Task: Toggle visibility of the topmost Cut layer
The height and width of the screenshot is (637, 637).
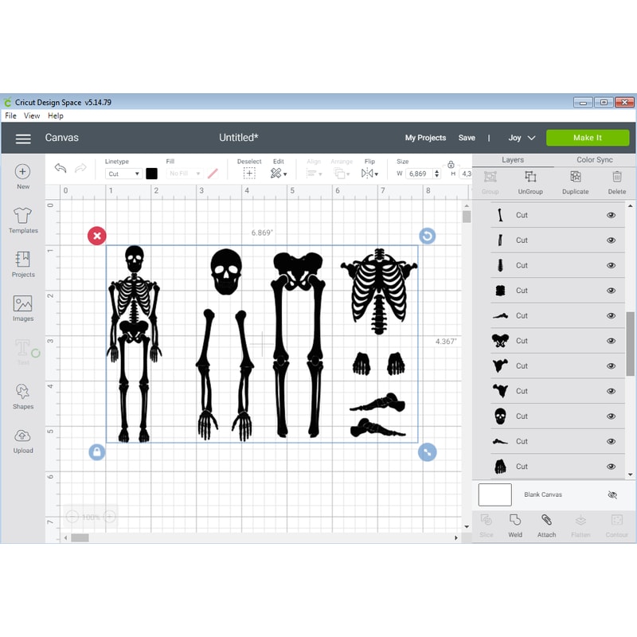Action: [611, 215]
